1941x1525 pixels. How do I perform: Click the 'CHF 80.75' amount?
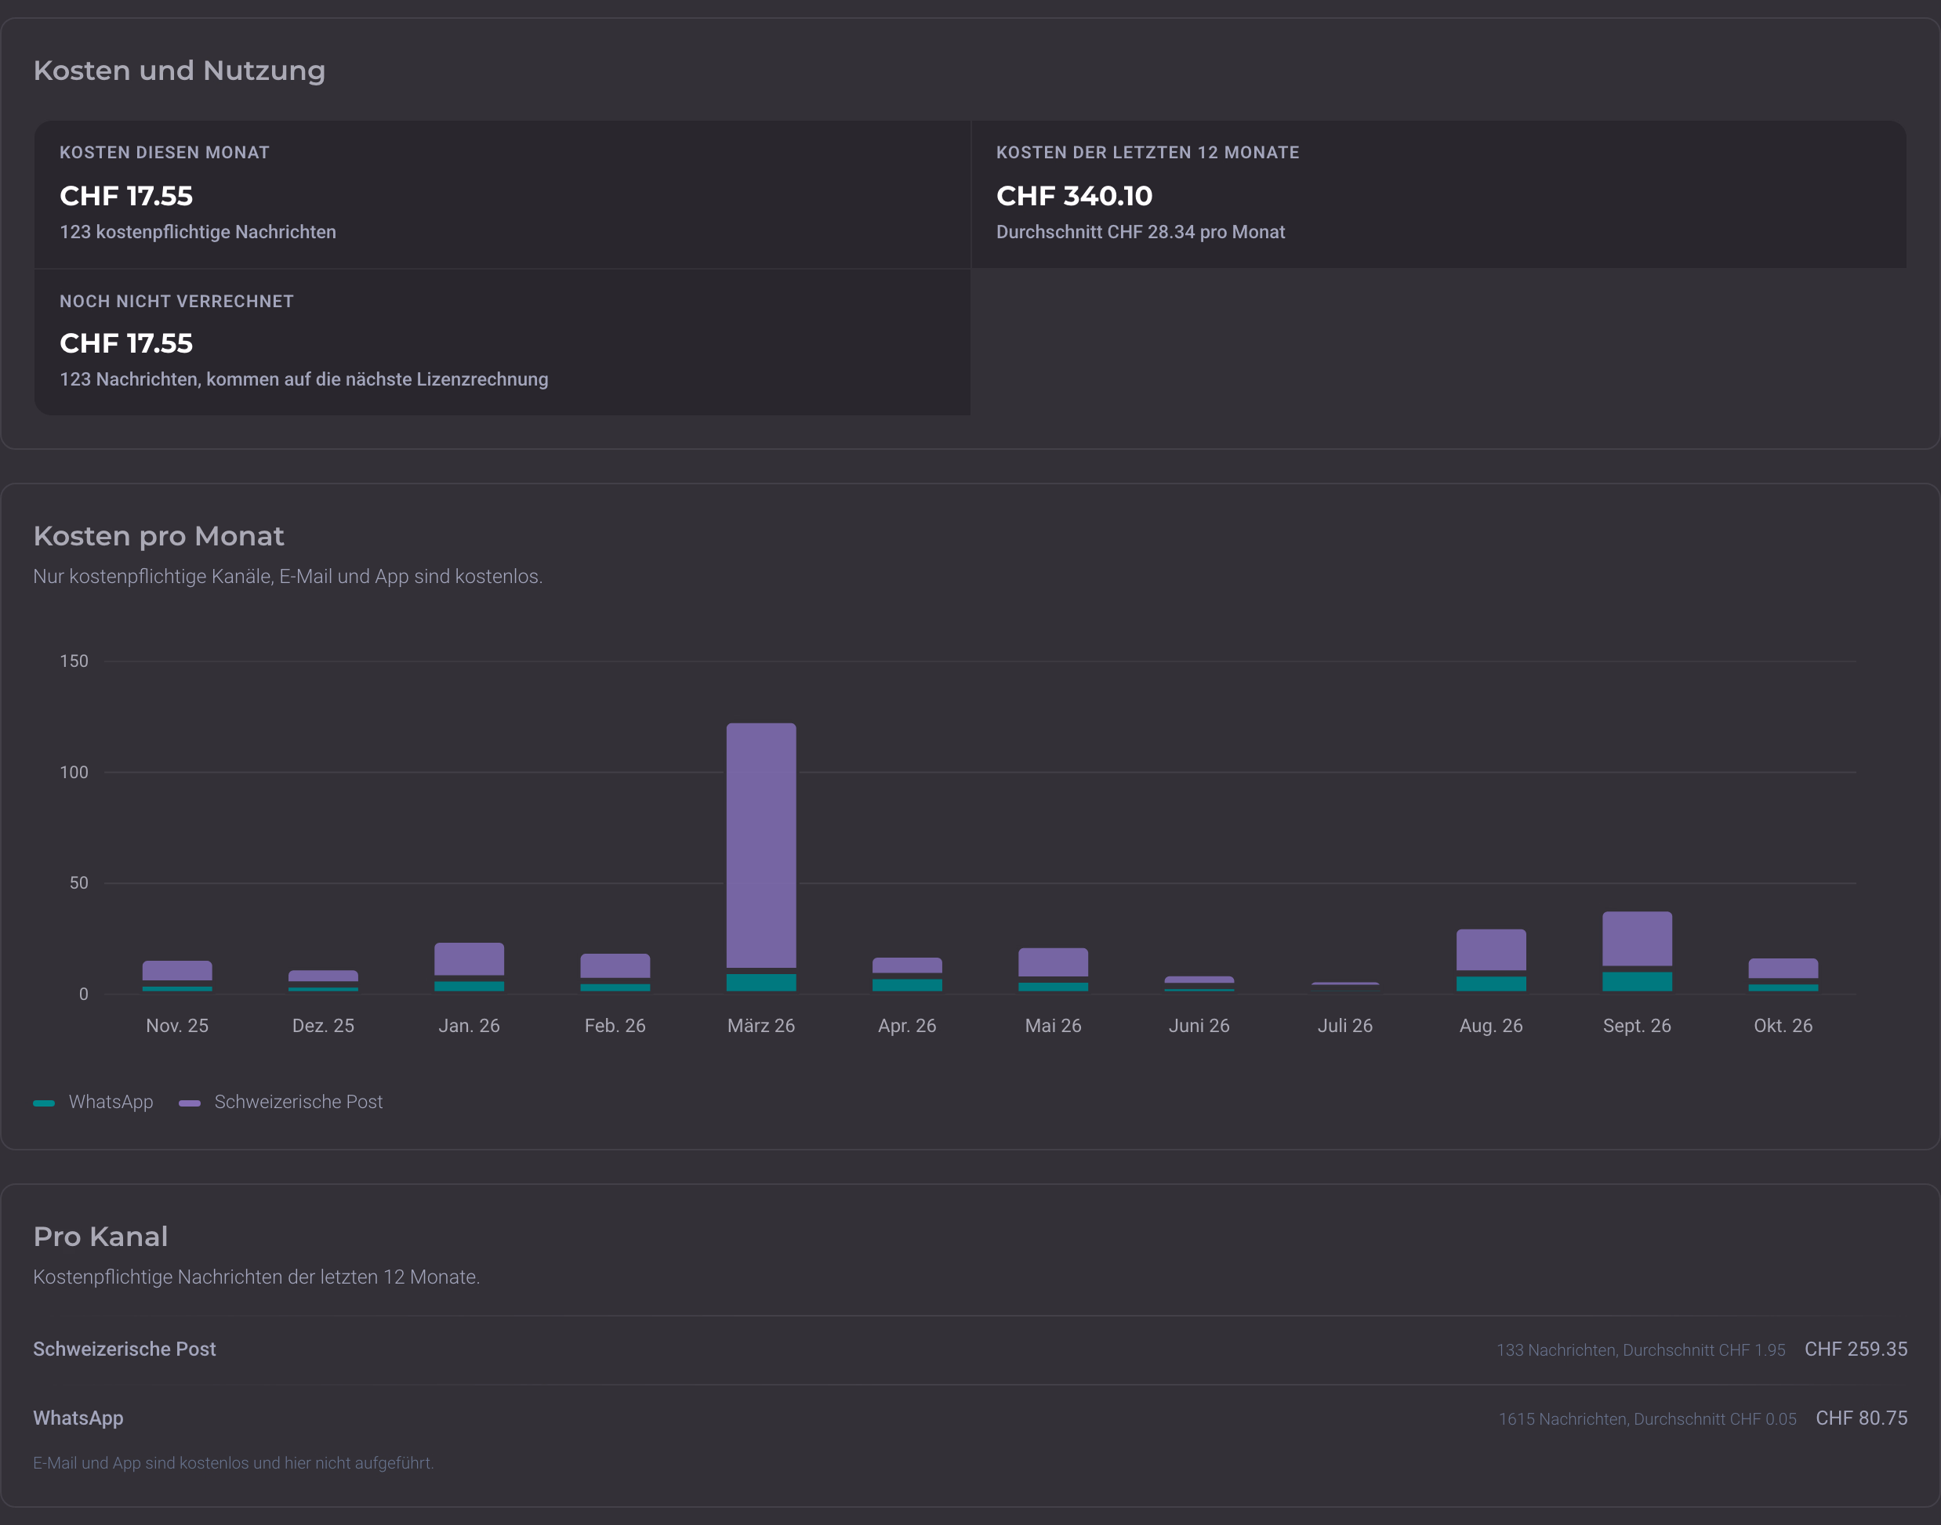click(x=1862, y=1418)
